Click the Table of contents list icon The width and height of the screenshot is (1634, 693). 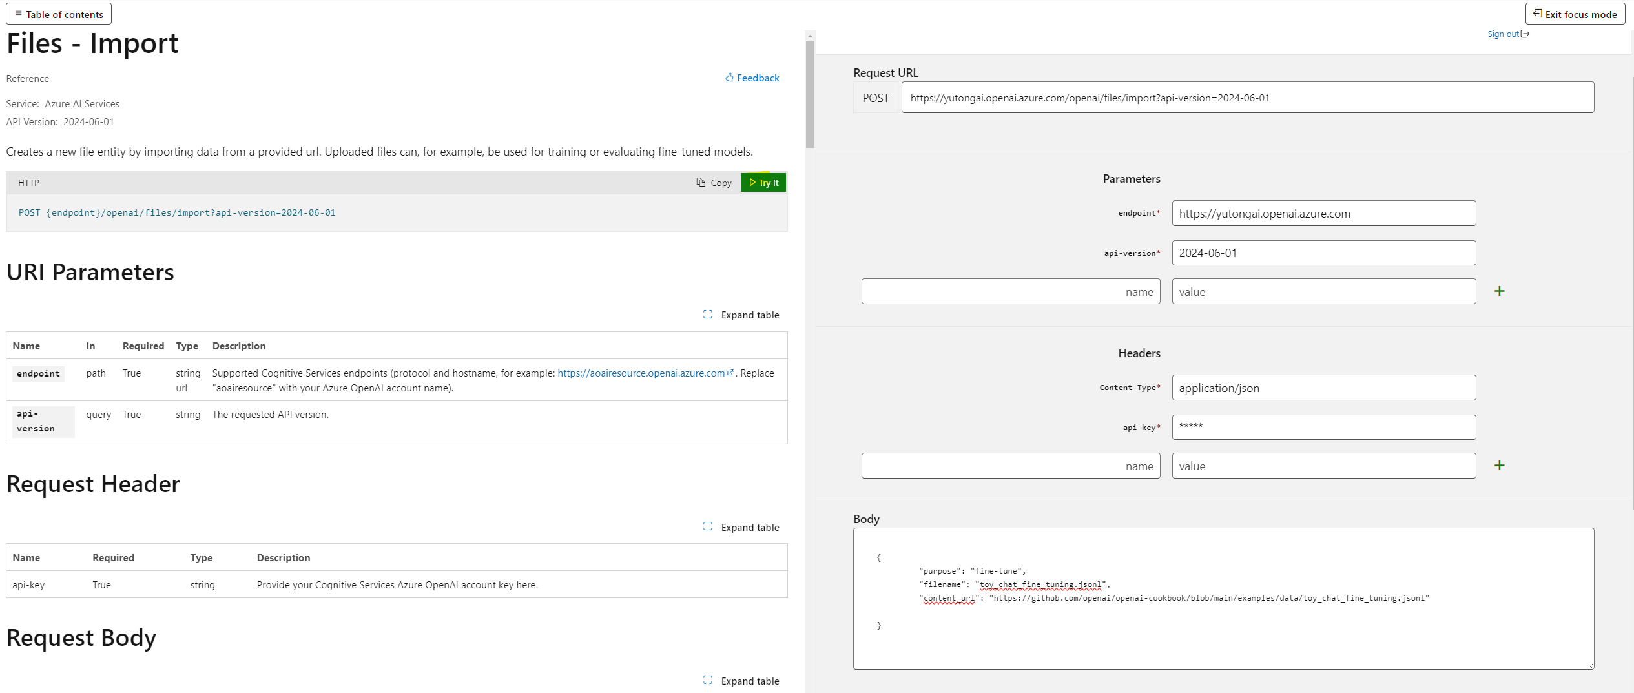pyautogui.click(x=18, y=14)
